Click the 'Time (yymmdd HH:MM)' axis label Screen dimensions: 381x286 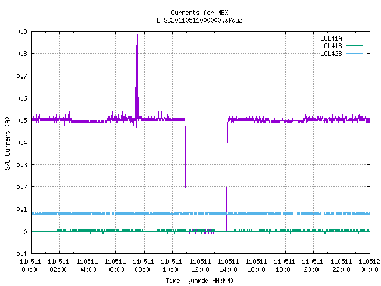(x=199, y=281)
